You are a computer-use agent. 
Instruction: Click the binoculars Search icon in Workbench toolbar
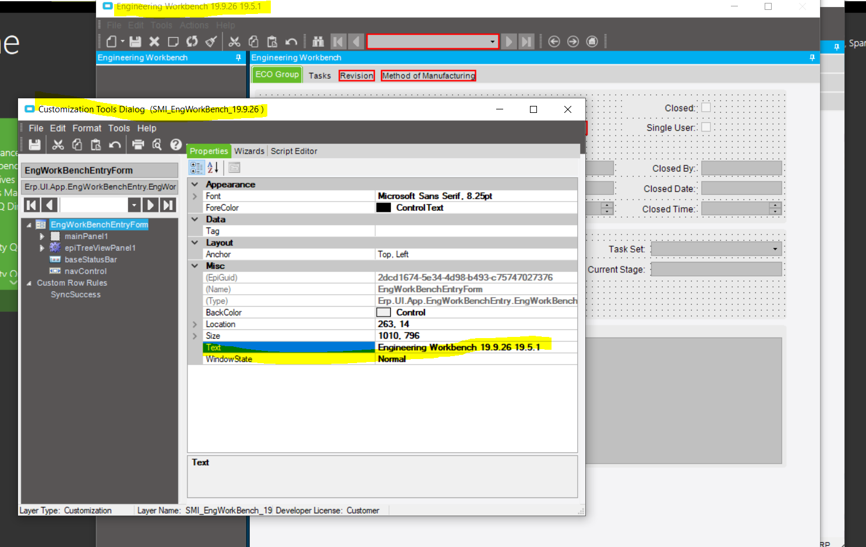click(x=318, y=41)
